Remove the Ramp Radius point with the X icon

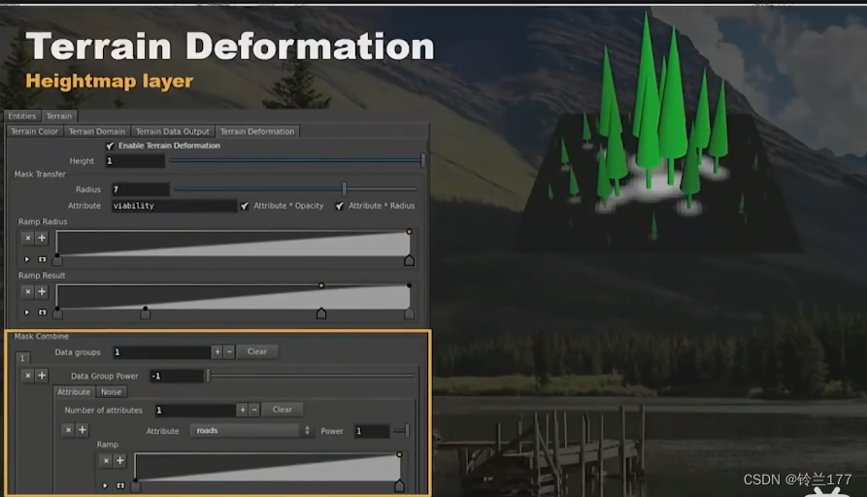[27, 238]
